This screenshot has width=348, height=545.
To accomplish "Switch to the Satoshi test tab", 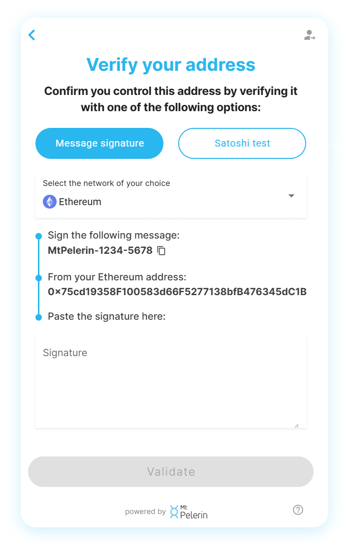I will click(242, 143).
